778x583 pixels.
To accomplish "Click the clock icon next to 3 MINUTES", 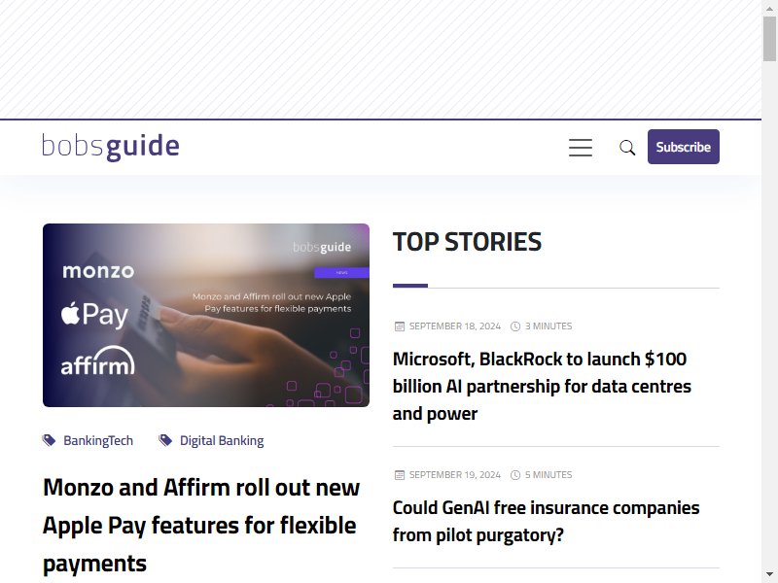I will pos(515,326).
